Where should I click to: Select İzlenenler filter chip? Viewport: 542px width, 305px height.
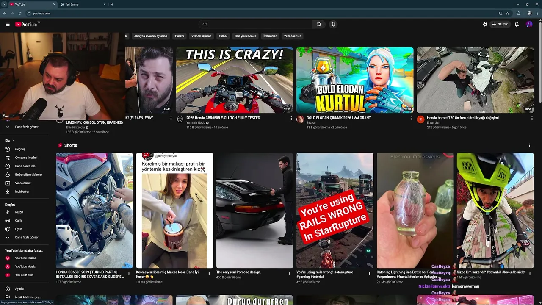click(x=270, y=36)
